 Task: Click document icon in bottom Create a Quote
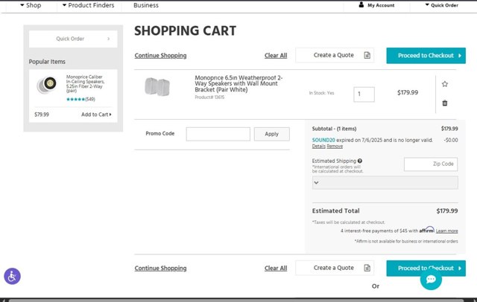pos(367,268)
